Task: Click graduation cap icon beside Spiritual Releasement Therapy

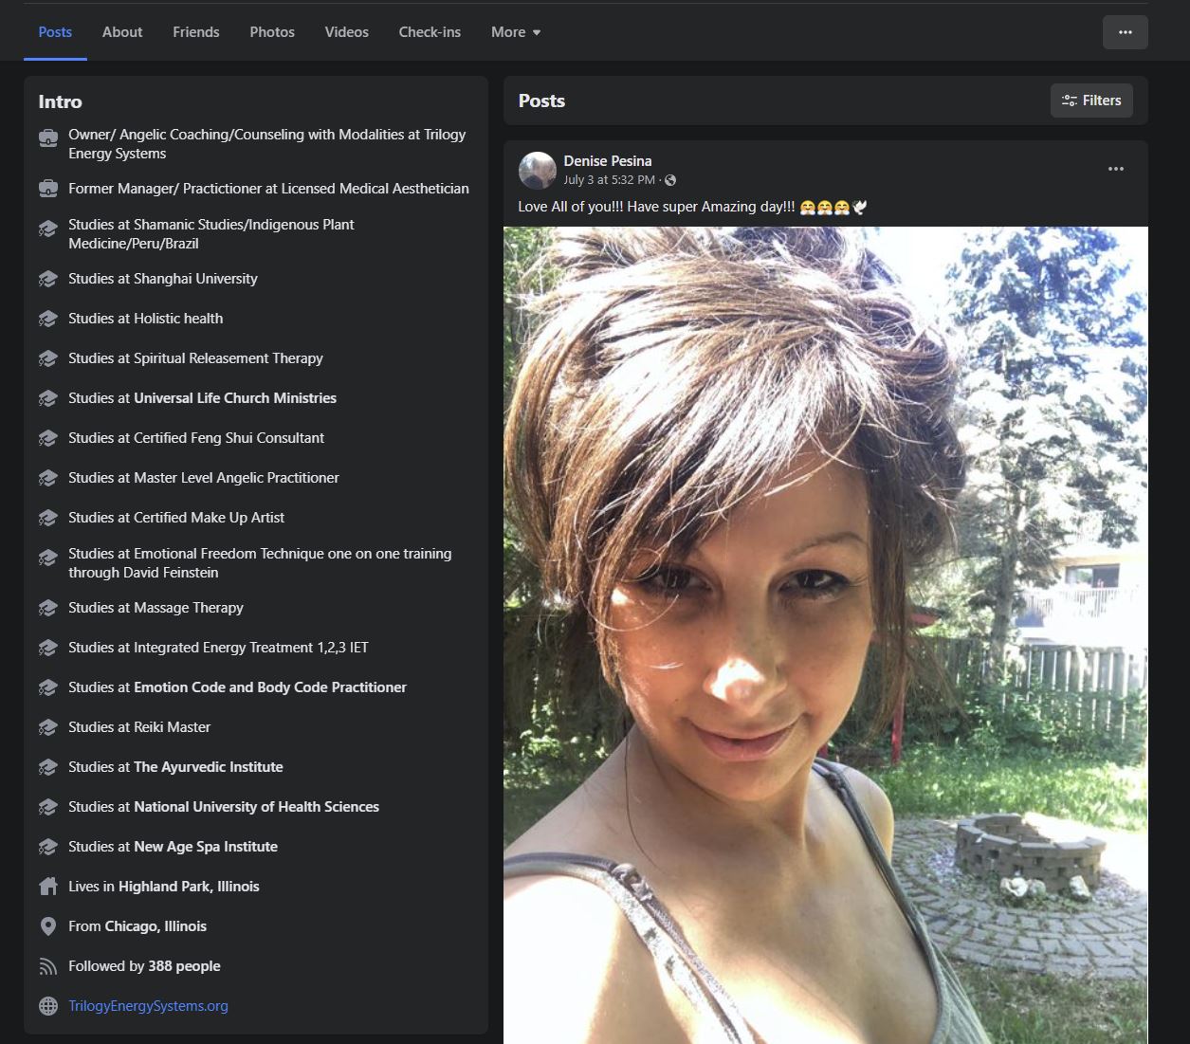Action: pyautogui.click(x=48, y=358)
